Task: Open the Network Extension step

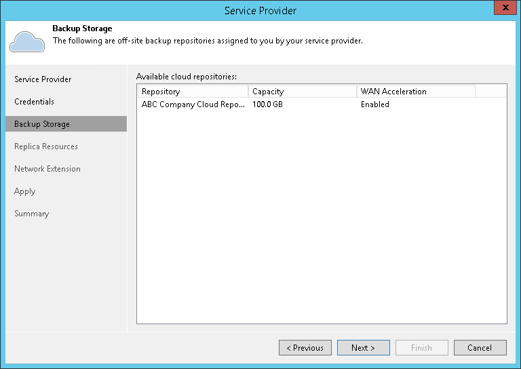Action: coord(47,169)
